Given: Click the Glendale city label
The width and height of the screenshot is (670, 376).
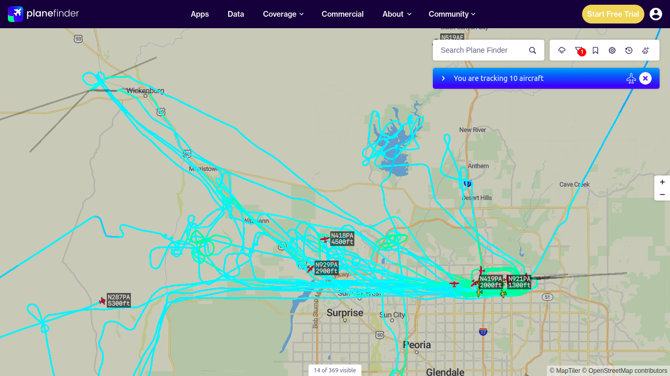Looking at the screenshot, I should point(445,372).
